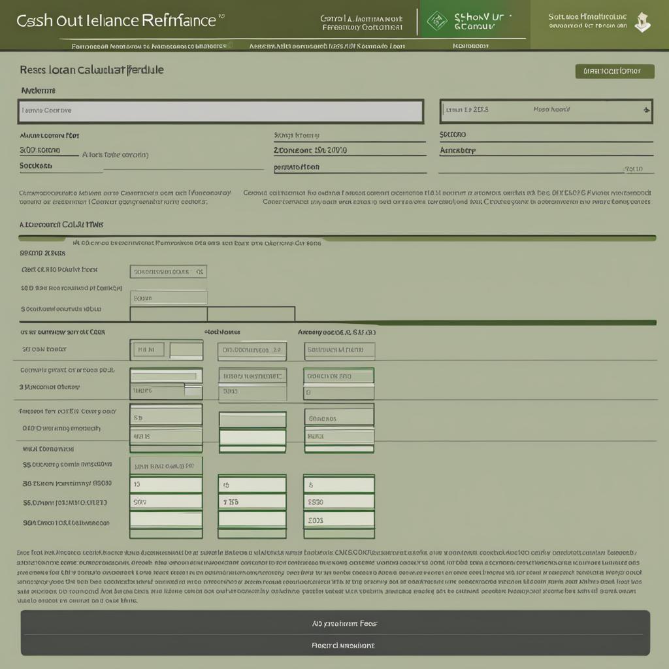Viewport: 669px width, 669px height.
Task: Click the small "HII NI" box in first column
Action: 149,350
